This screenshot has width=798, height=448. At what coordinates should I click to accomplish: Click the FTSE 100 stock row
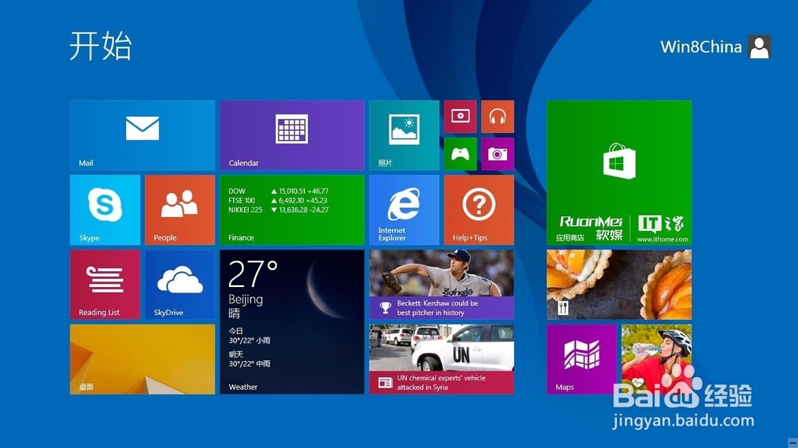pos(278,200)
